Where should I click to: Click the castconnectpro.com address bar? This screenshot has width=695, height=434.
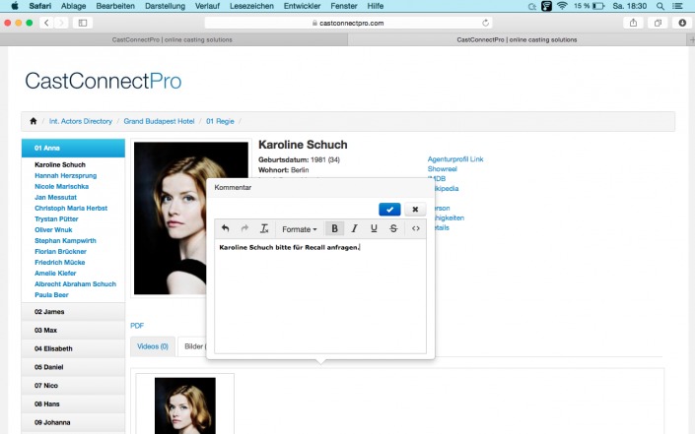348,23
